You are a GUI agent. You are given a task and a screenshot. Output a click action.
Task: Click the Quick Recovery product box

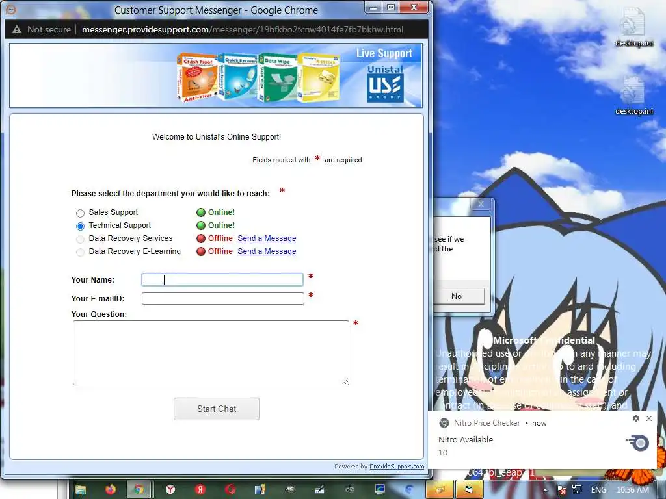coord(238,77)
